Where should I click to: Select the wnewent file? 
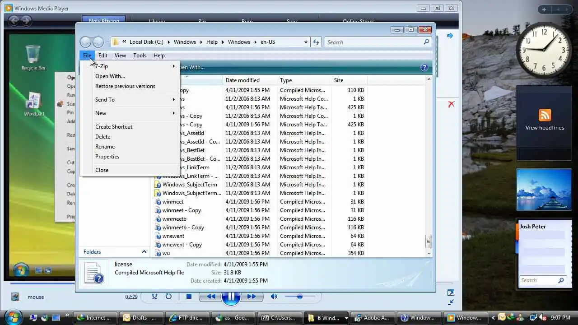pos(173,236)
